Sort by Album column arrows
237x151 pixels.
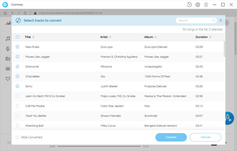point(155,37)
